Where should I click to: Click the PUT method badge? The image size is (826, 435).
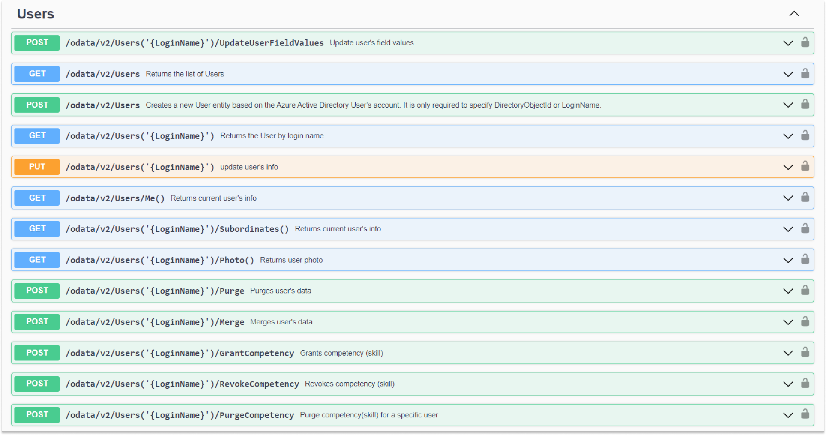point(37,167)
